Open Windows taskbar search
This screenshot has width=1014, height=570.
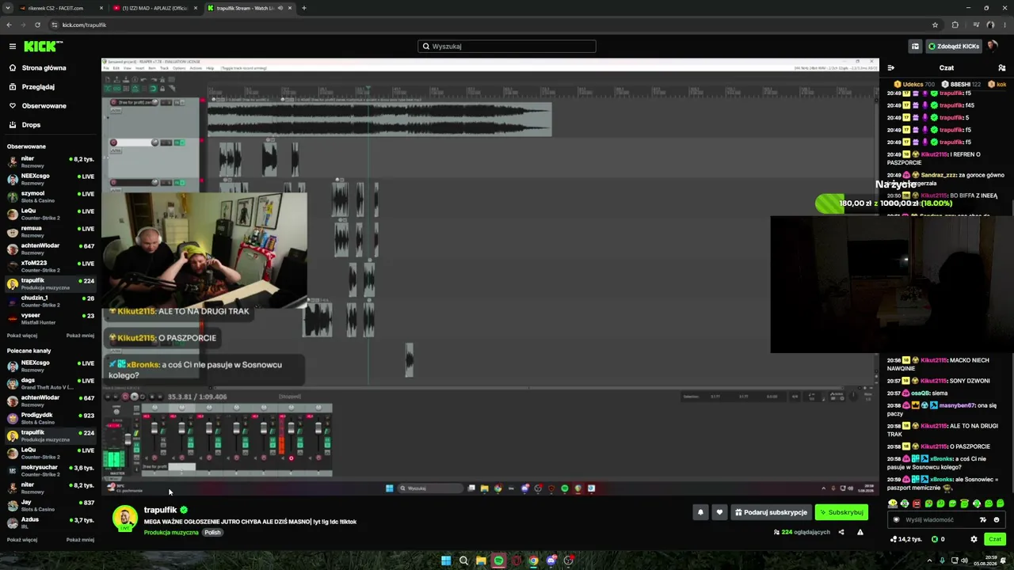463,560
